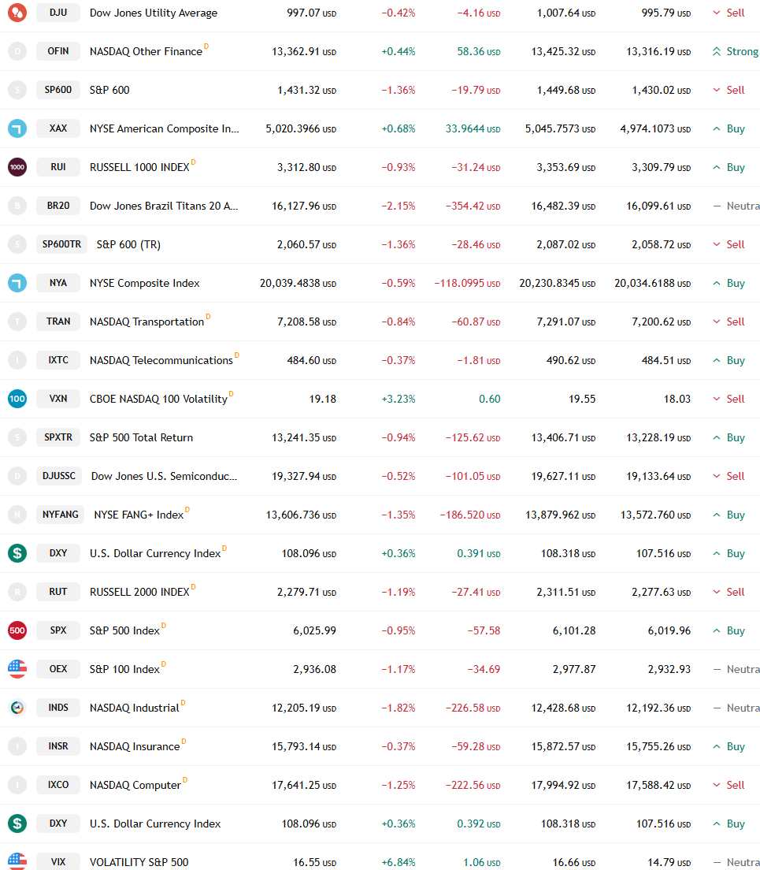Click the SP600TR ticker badge
Viewport: 760px width, 870px height.
(x=61, y=244)
